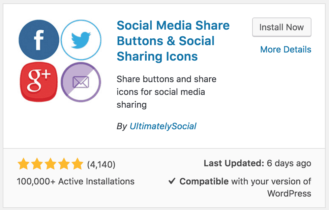Click the Last Updated 6 days ago label
Viewport: 329px width, 210px height.
coord(258,163)
